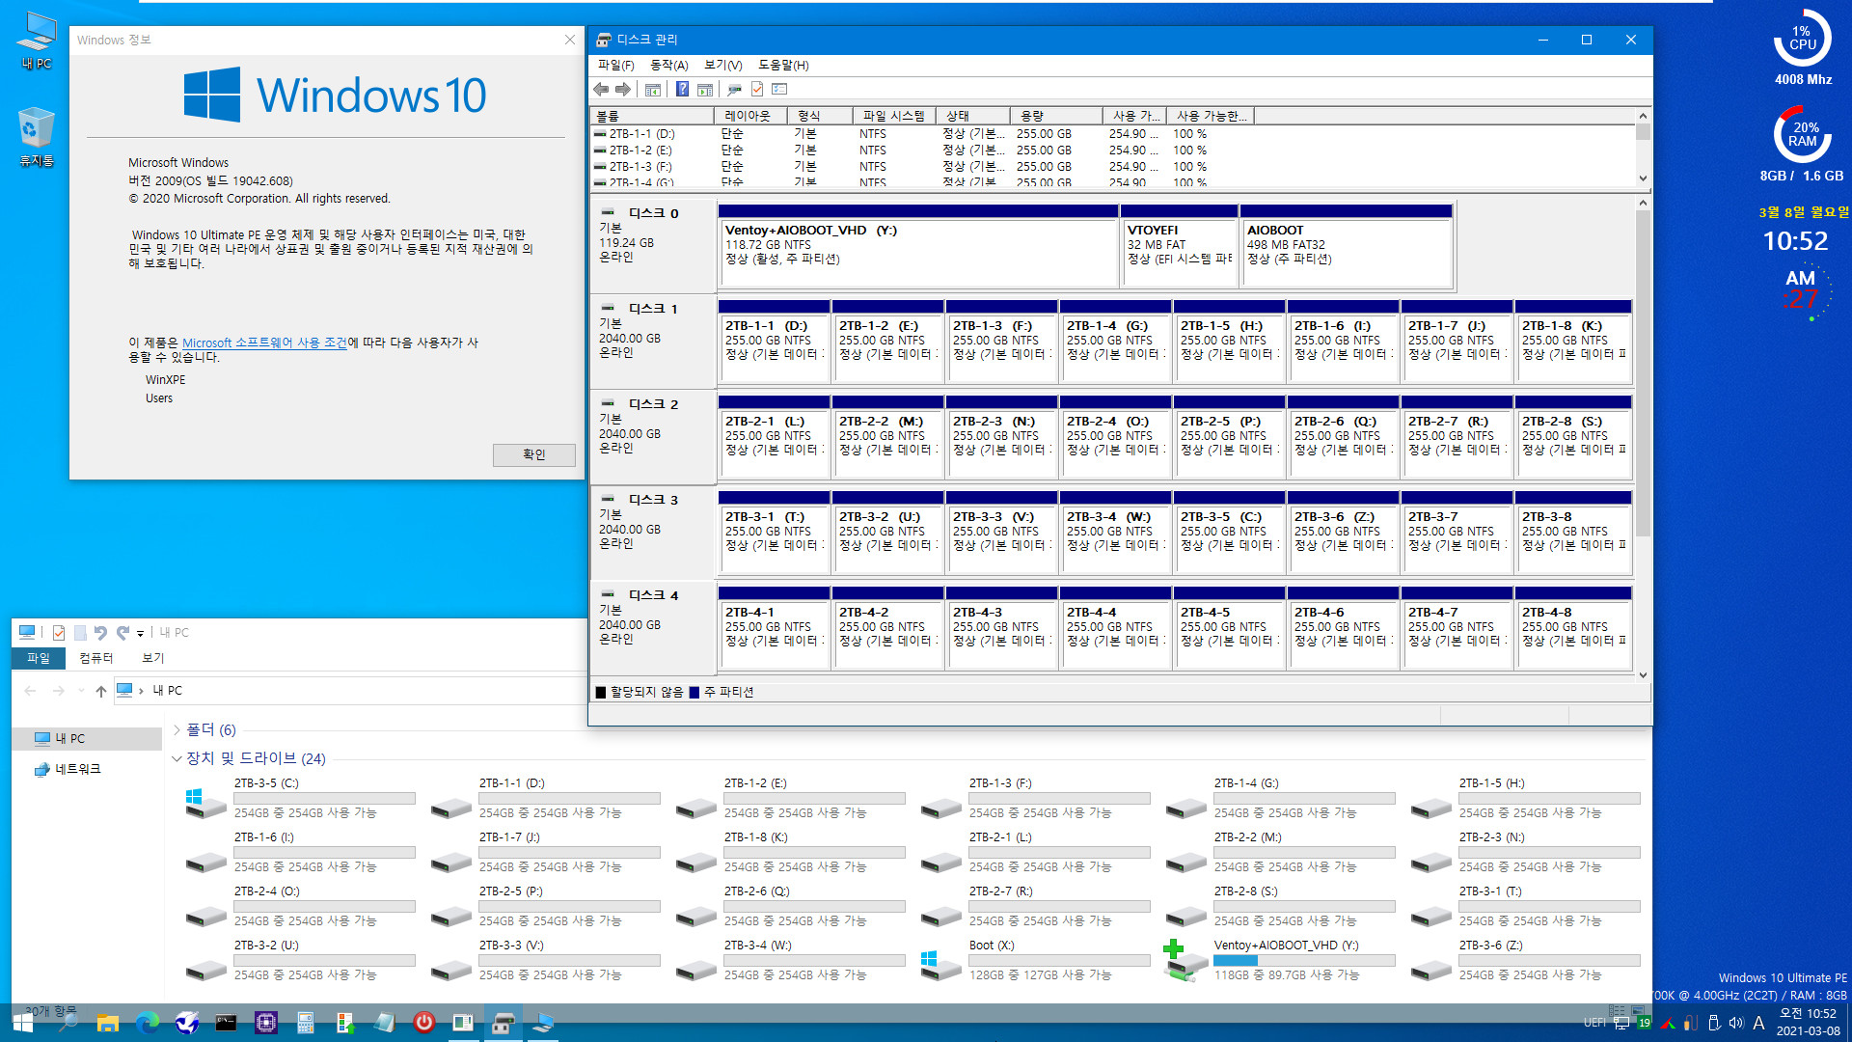Switch to the 컴퓨터 ribbon tab in Explorer
The height and width of the screenshot is (1042, 1852).
95,658
